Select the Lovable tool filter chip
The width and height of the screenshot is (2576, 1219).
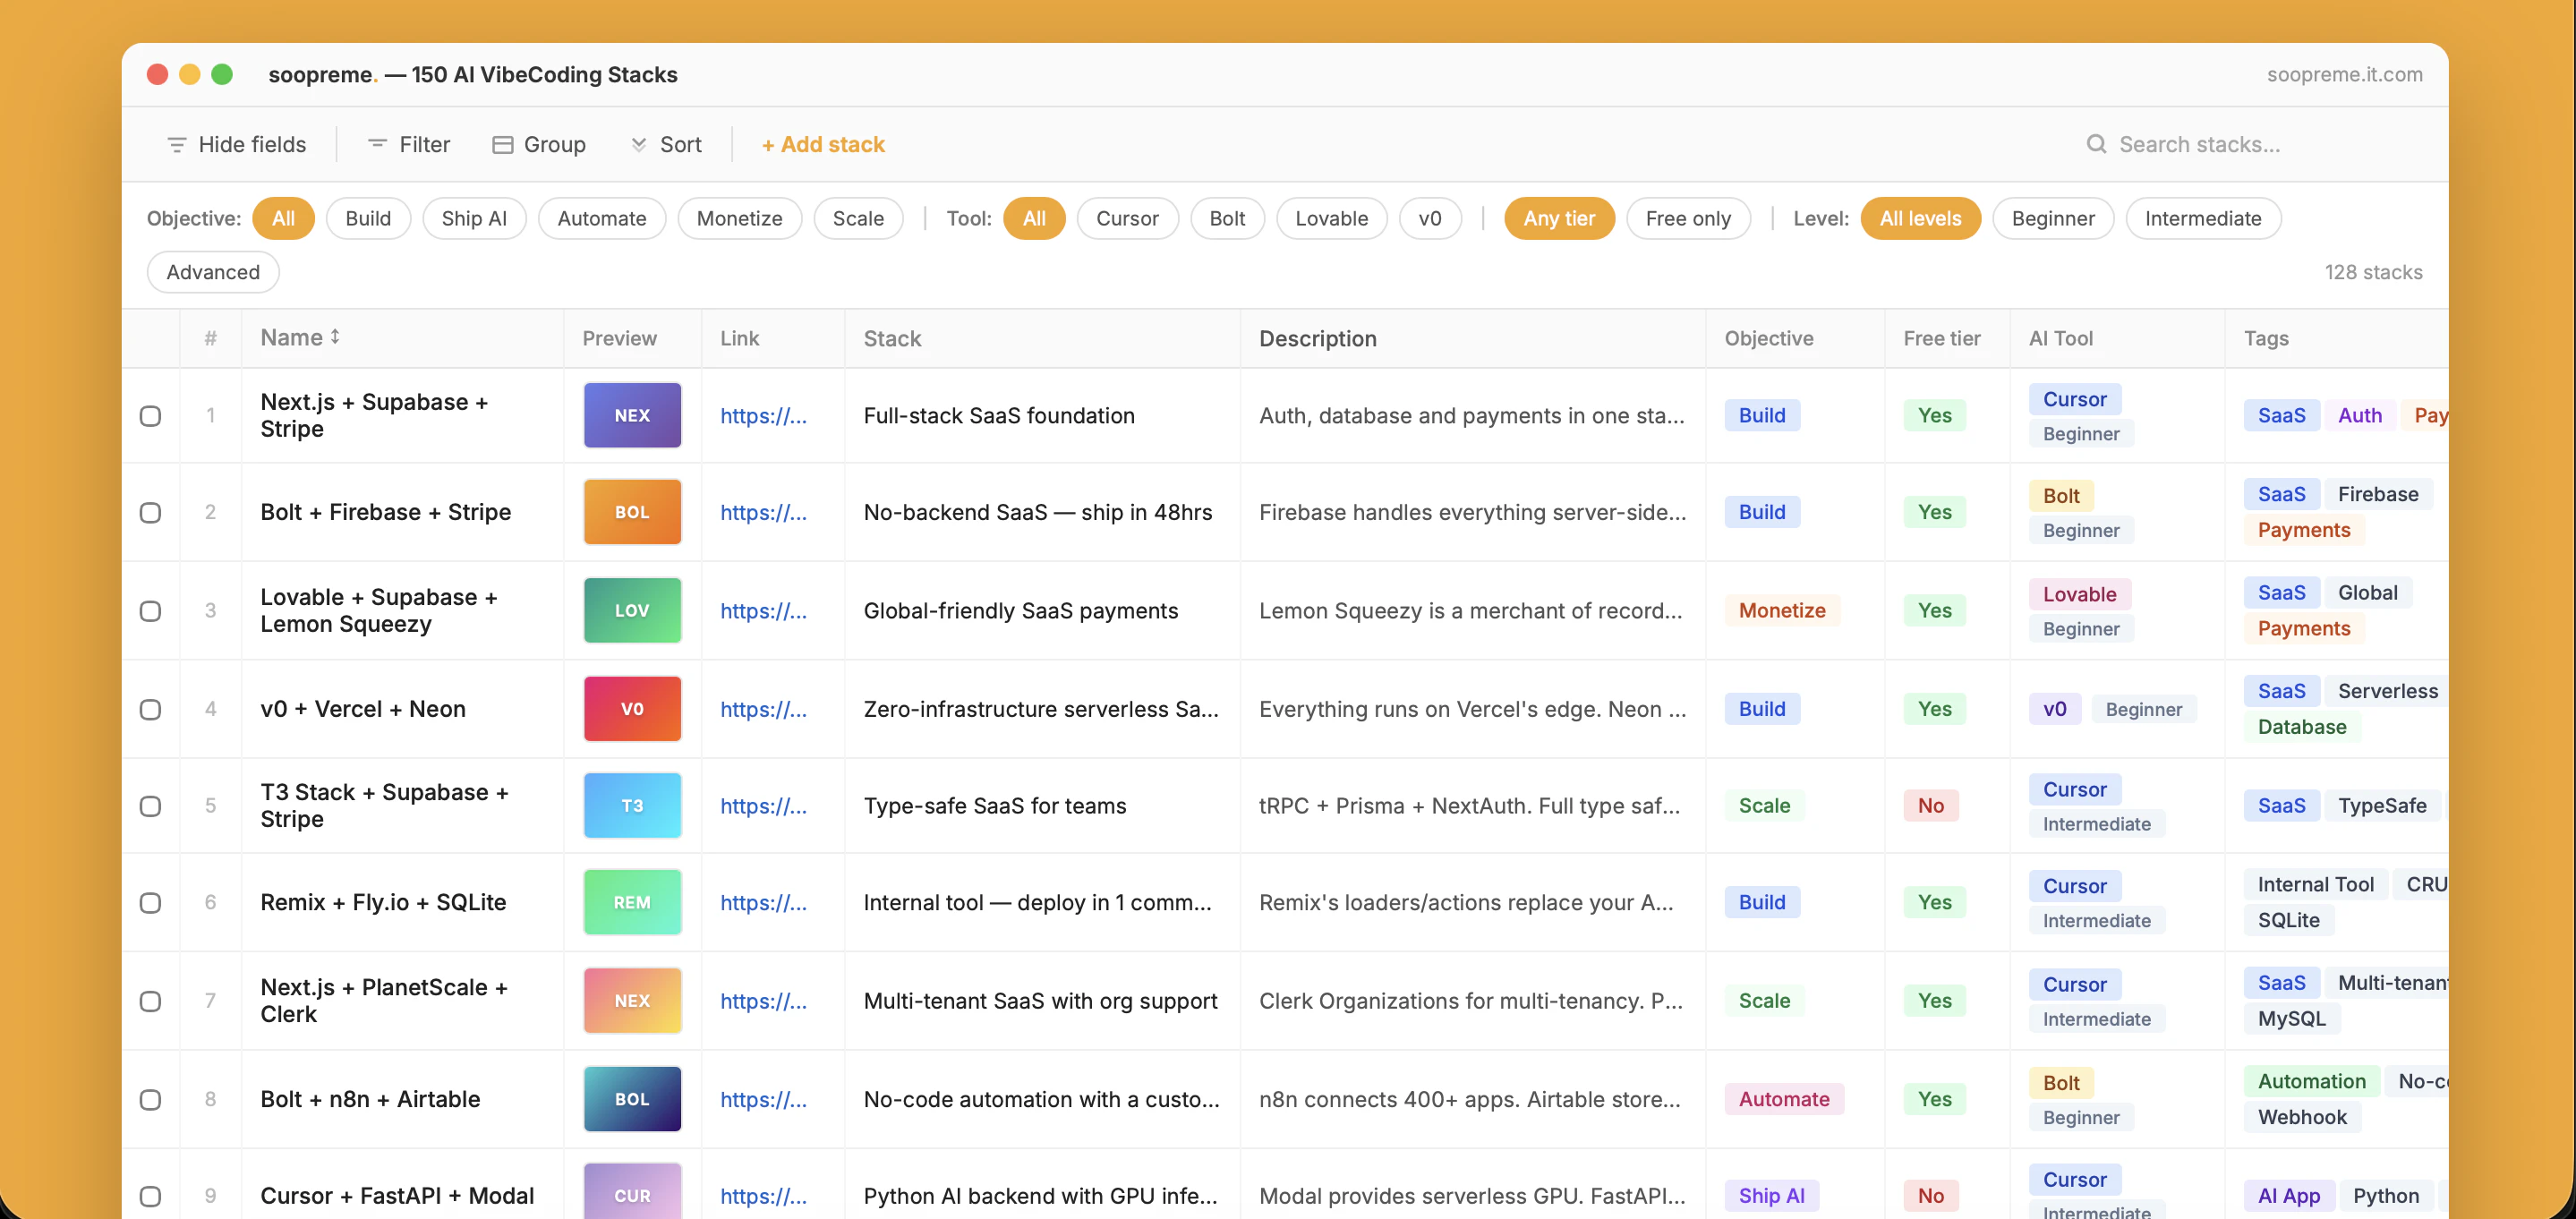coord(1330,218)
